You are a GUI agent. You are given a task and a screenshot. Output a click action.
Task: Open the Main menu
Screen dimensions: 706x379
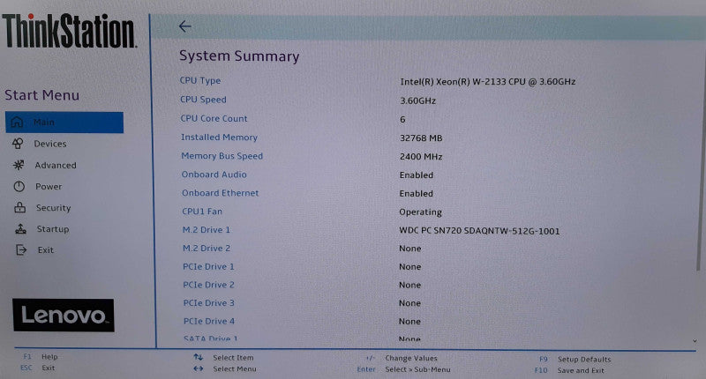(x=64, y=123)
